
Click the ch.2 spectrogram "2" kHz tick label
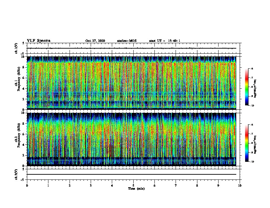(x=24, y=155)
